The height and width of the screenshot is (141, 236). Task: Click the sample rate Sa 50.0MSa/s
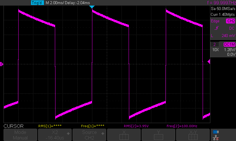tap(223, 9)
